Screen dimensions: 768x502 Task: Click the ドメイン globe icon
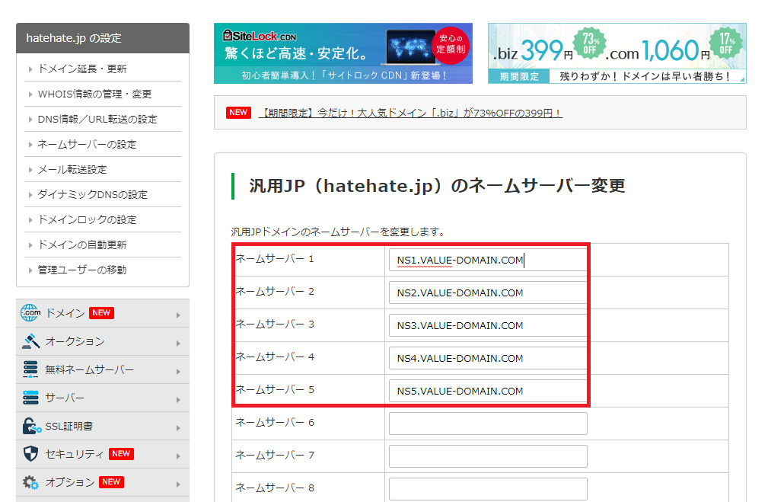pos(30,313)
